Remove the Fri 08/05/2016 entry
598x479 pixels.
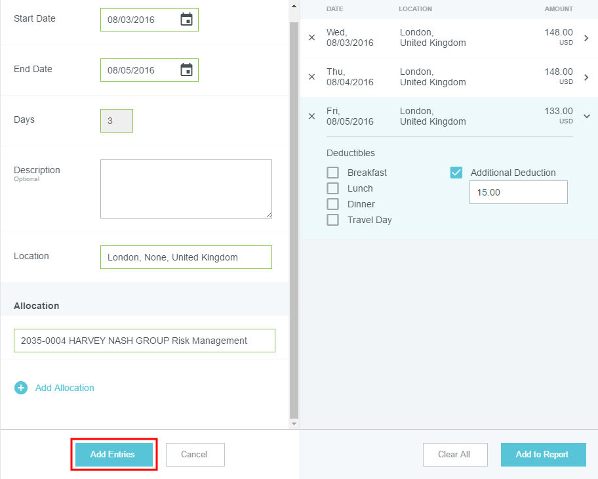(311, 116)
